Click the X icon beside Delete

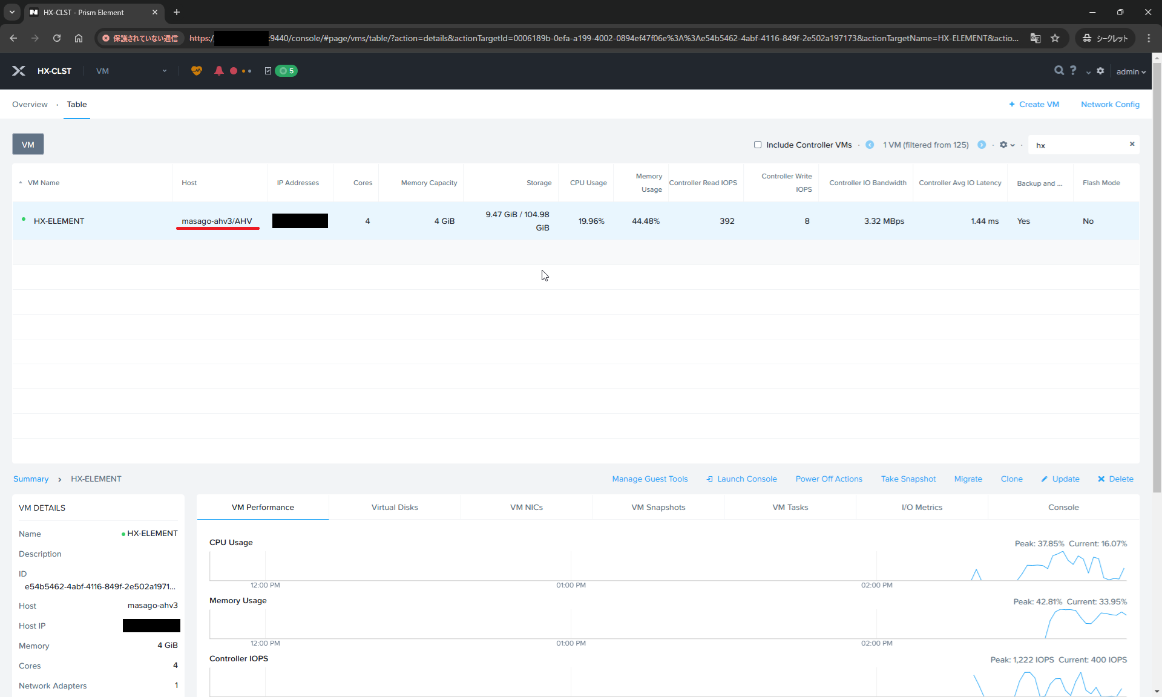(1101, 479)
